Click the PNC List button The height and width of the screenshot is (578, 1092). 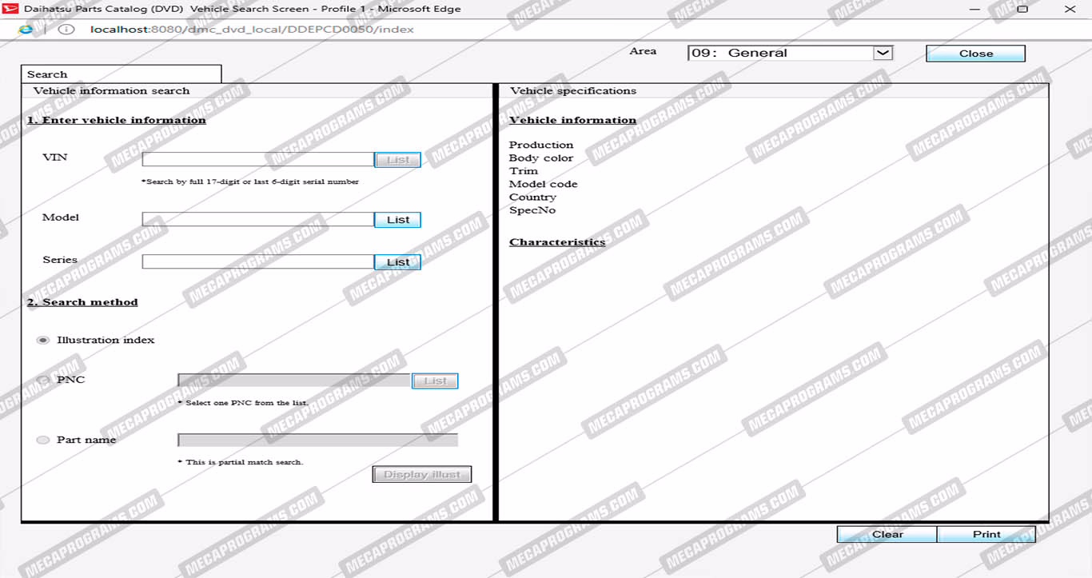435,381
